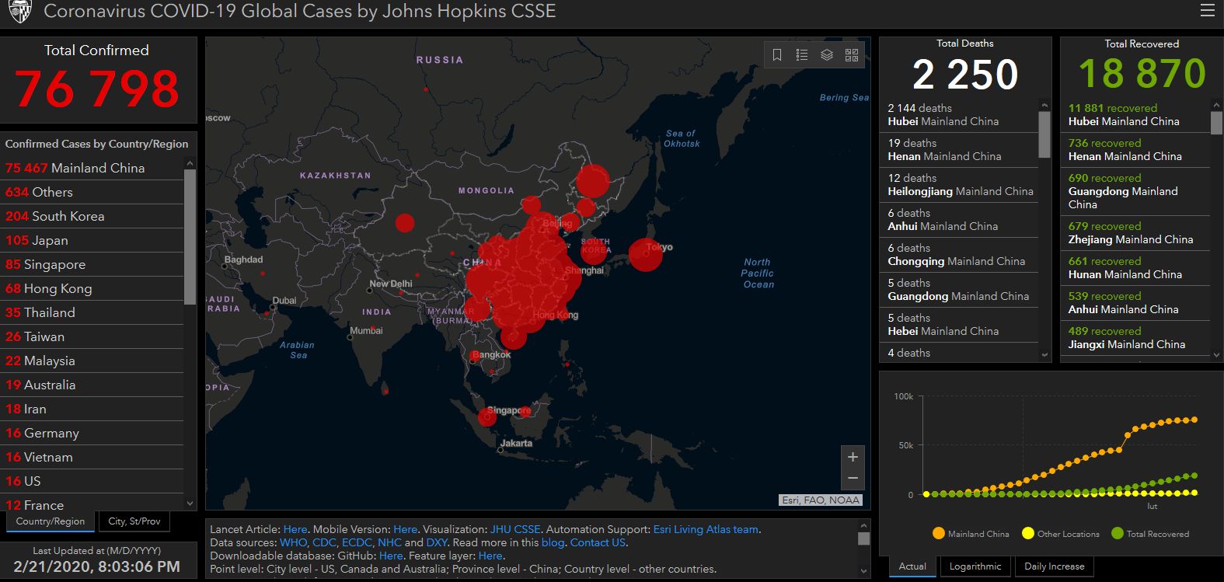The height and width of the screenshot is (582, 1224).
Task: Toggle Mainland China series in chart legend
Action: (970, 534)
